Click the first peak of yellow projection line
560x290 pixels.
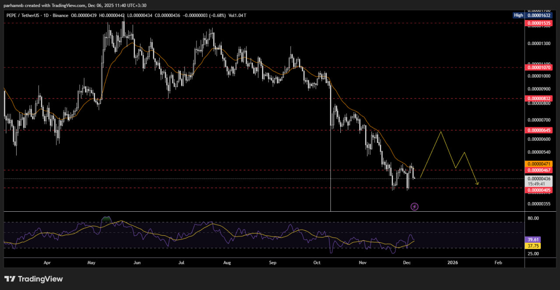[x=441, y=131]
